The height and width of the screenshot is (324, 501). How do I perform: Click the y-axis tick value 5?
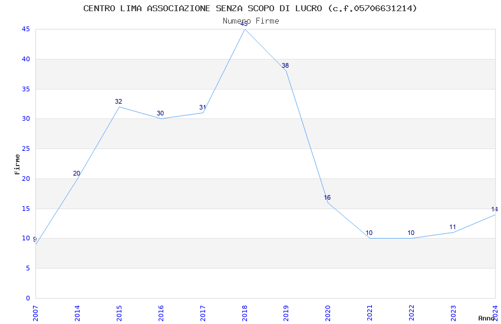point(28,268)
